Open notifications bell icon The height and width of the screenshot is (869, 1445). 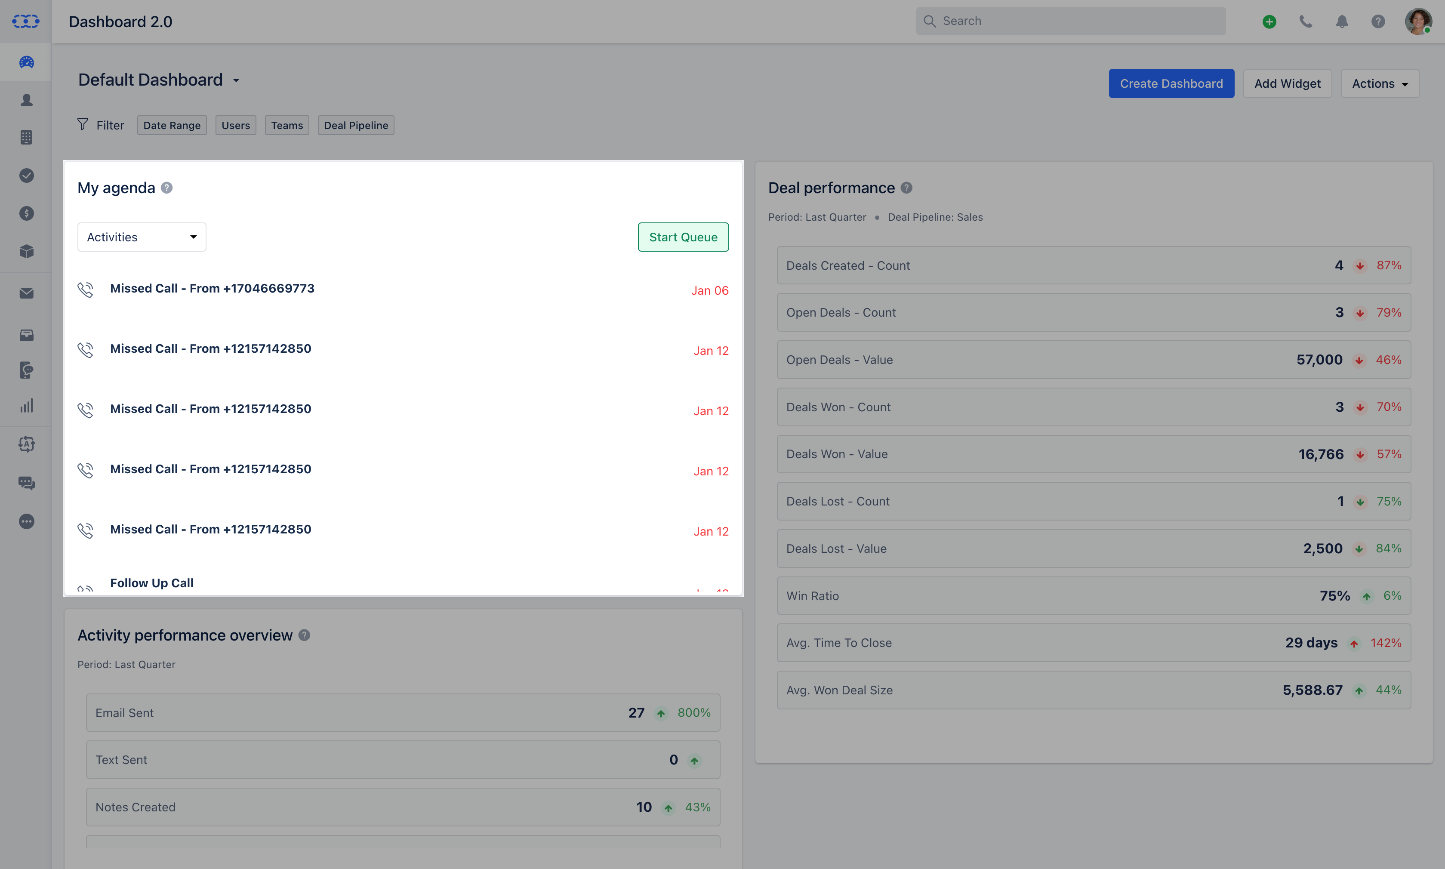(x=1342, y=22)
